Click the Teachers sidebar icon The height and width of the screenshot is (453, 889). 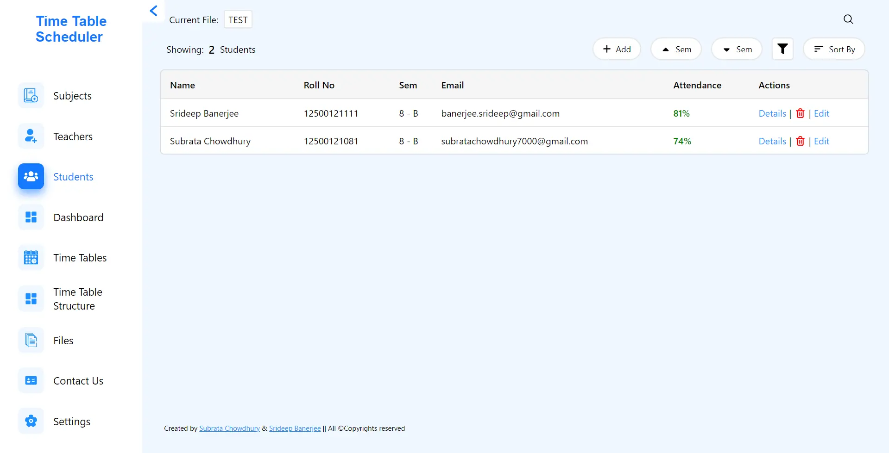click(31, 136)
